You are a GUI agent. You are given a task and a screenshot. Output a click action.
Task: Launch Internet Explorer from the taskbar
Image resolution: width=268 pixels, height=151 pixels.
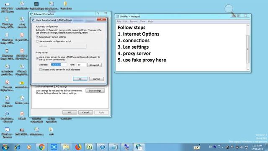[x=17, y=147]
